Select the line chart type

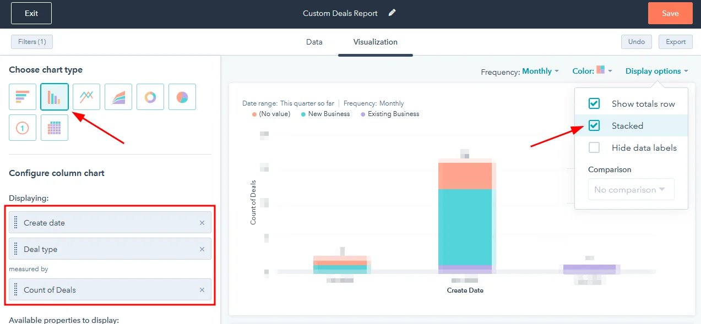pos(86,96)
